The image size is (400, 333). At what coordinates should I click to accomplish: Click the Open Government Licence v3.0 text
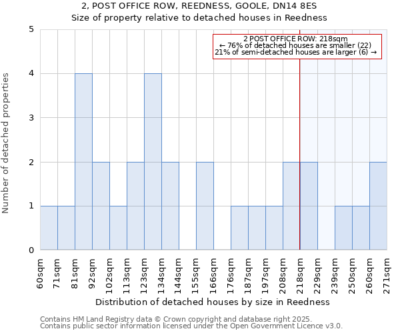pos(191,326)
